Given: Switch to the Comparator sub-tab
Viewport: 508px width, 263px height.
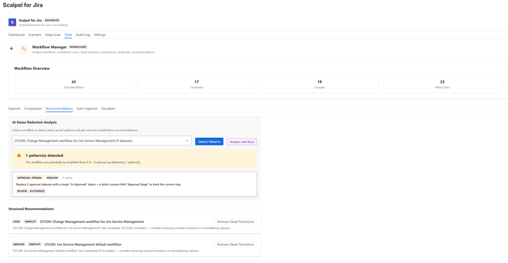Looking at the screenshot, I should tap(33, 108).
